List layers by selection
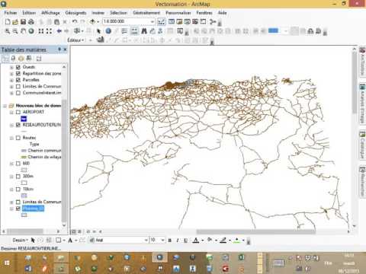Viewport: 366px width, 274px height. (x=29, y=59)
